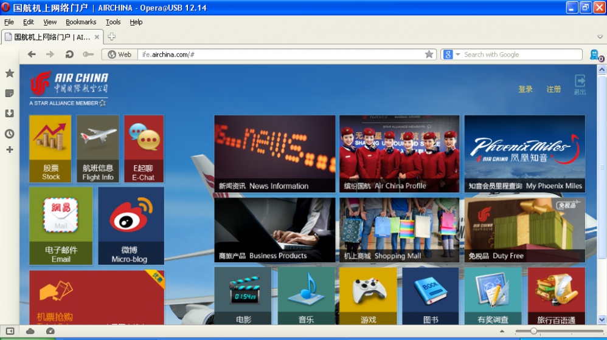Open the Tools menu
The image size is (607, 340).
(x=113, y=22)
